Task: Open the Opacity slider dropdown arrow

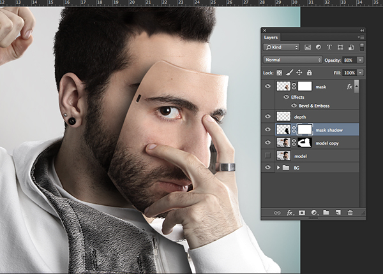Action: (x=360, y=60)
